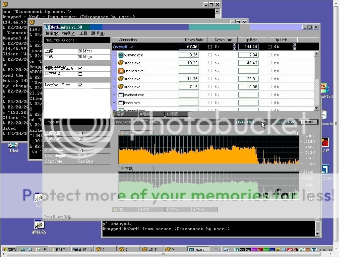Switch to the 連線 tab
Image resolution: width=358 pixels, height=271 pixels.
point(125,114)
